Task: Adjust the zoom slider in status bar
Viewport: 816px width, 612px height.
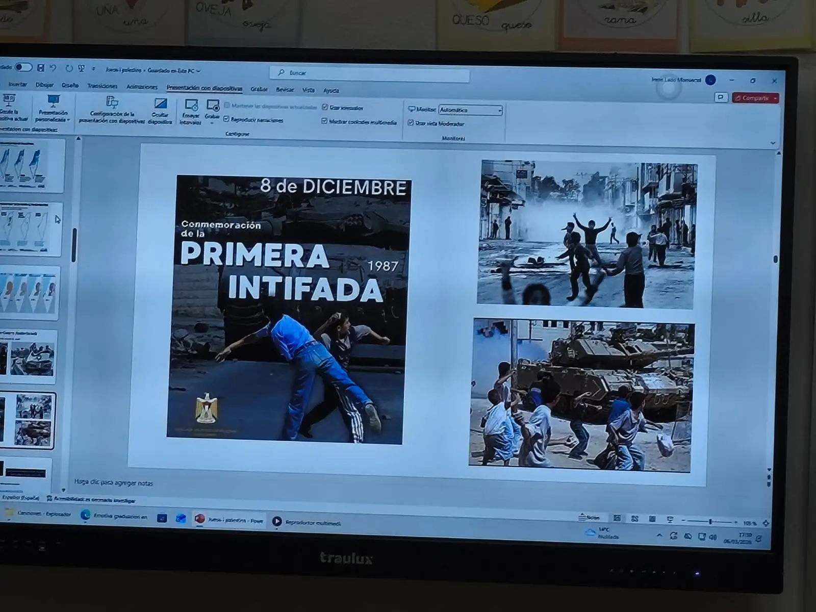Action: click(710, 522)
